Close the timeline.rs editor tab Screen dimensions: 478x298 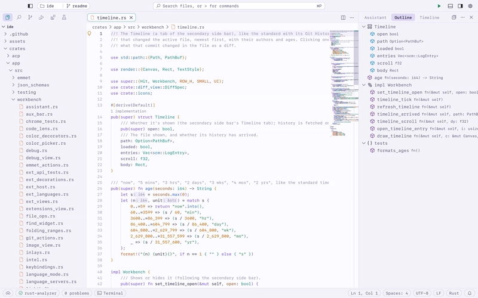coord(131,18)
